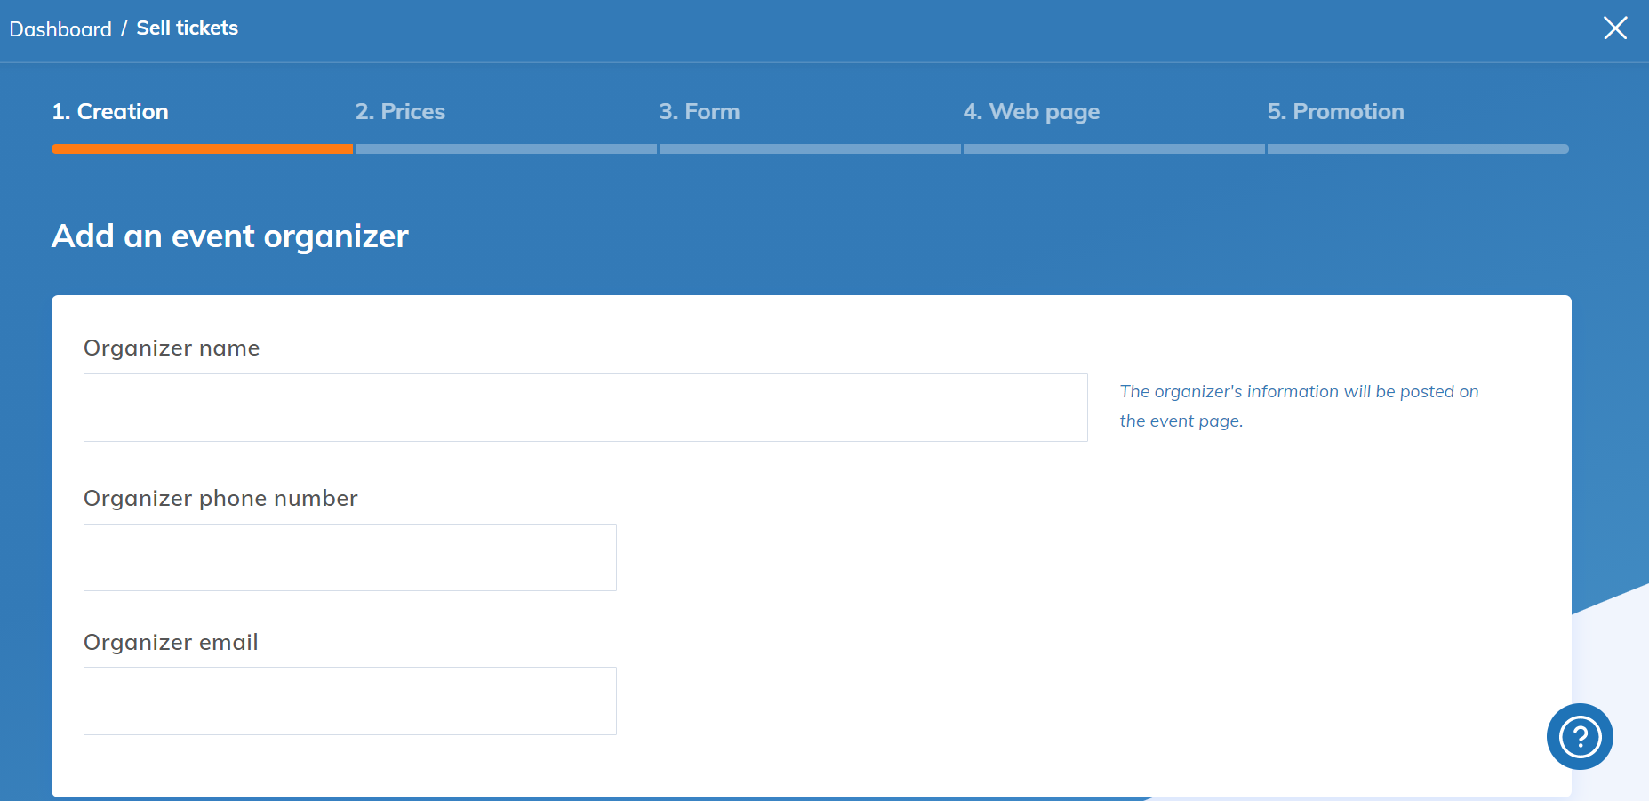Click the Organizer phone number label

tap(220, 499)
